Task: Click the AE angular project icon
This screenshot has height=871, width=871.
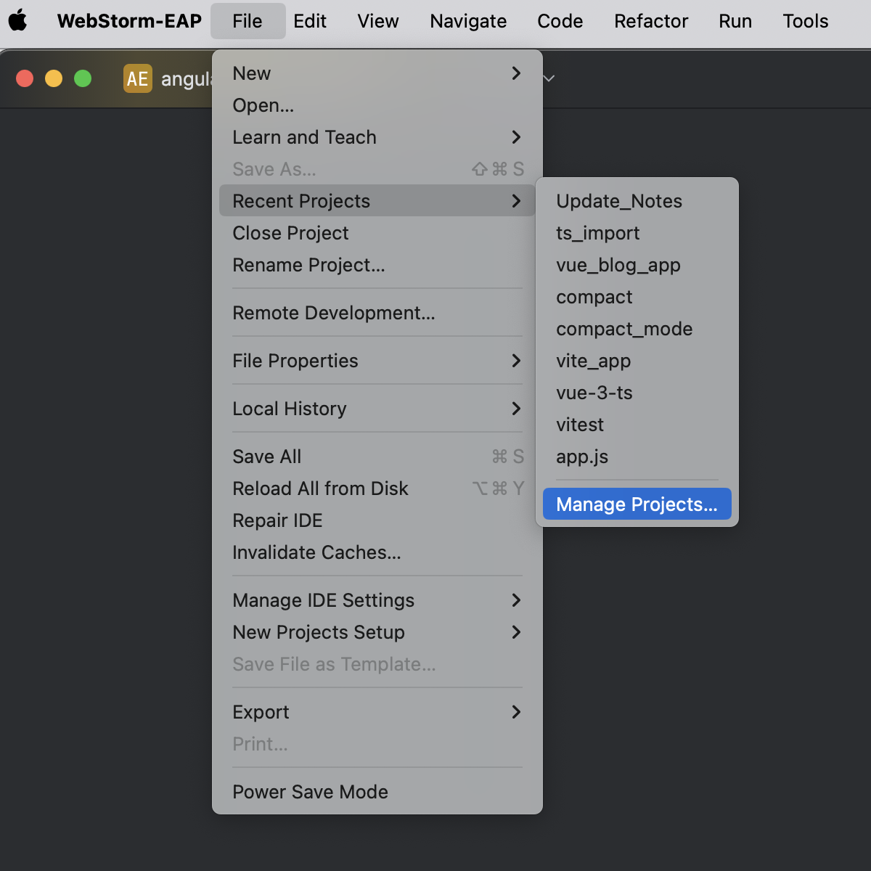Action: 138,78
